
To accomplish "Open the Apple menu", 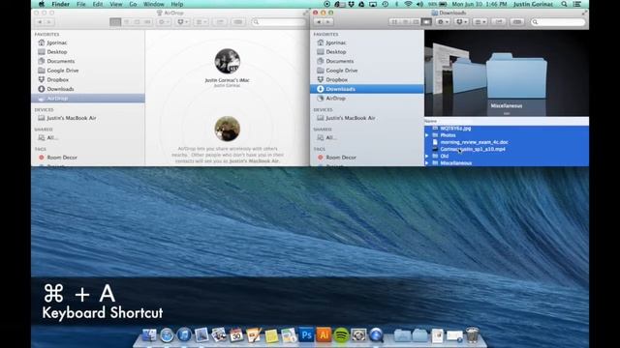I will [x=42, y=4].
